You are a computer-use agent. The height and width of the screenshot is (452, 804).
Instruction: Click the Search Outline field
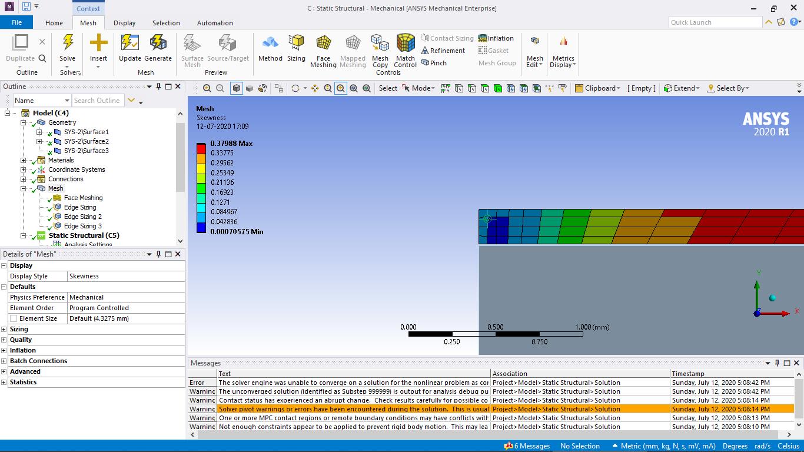pyautogui.click(x=98, y=101)
